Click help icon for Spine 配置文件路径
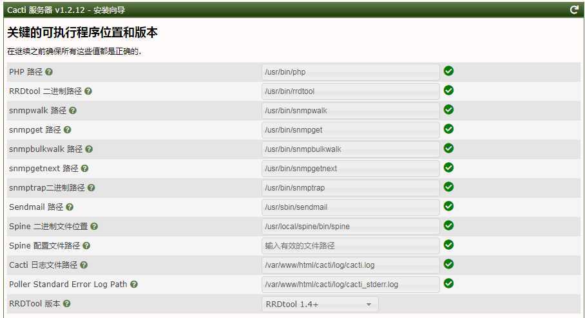This screenshot has height=318, width=585. point(86,246)
